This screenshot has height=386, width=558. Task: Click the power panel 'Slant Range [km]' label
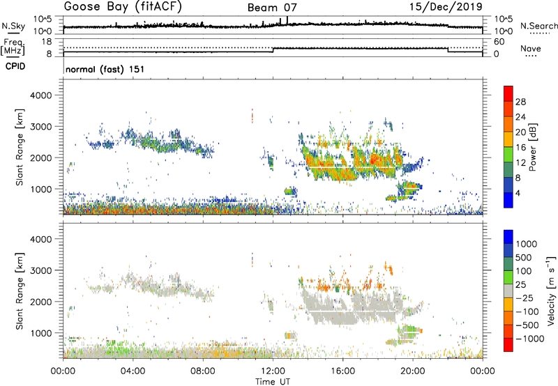20,147
